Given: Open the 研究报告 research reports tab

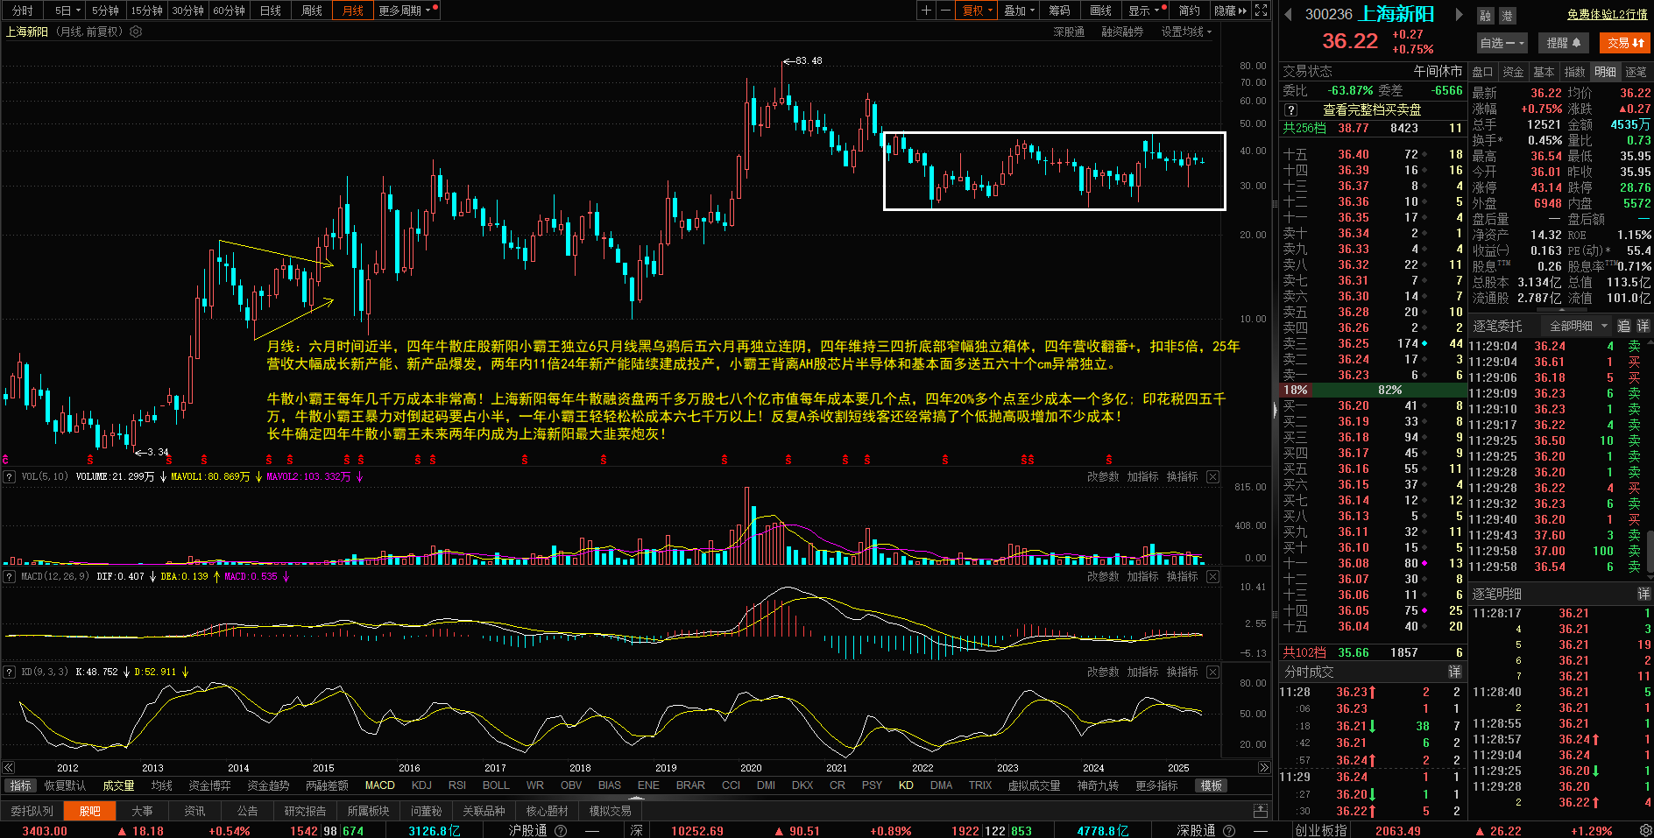Looking at the screenshot, I should tap(305, 811).
